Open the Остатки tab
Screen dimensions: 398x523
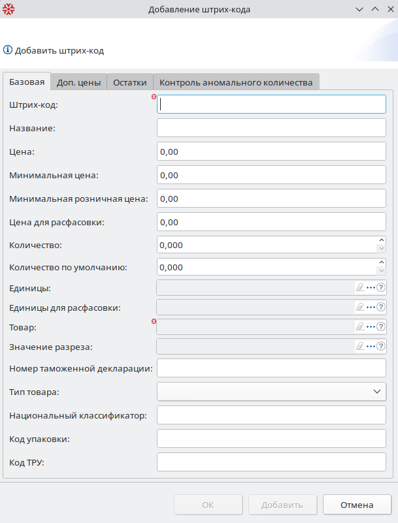pos(129,83)
